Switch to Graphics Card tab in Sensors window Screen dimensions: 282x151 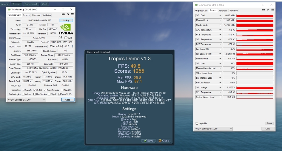point(201,11)
